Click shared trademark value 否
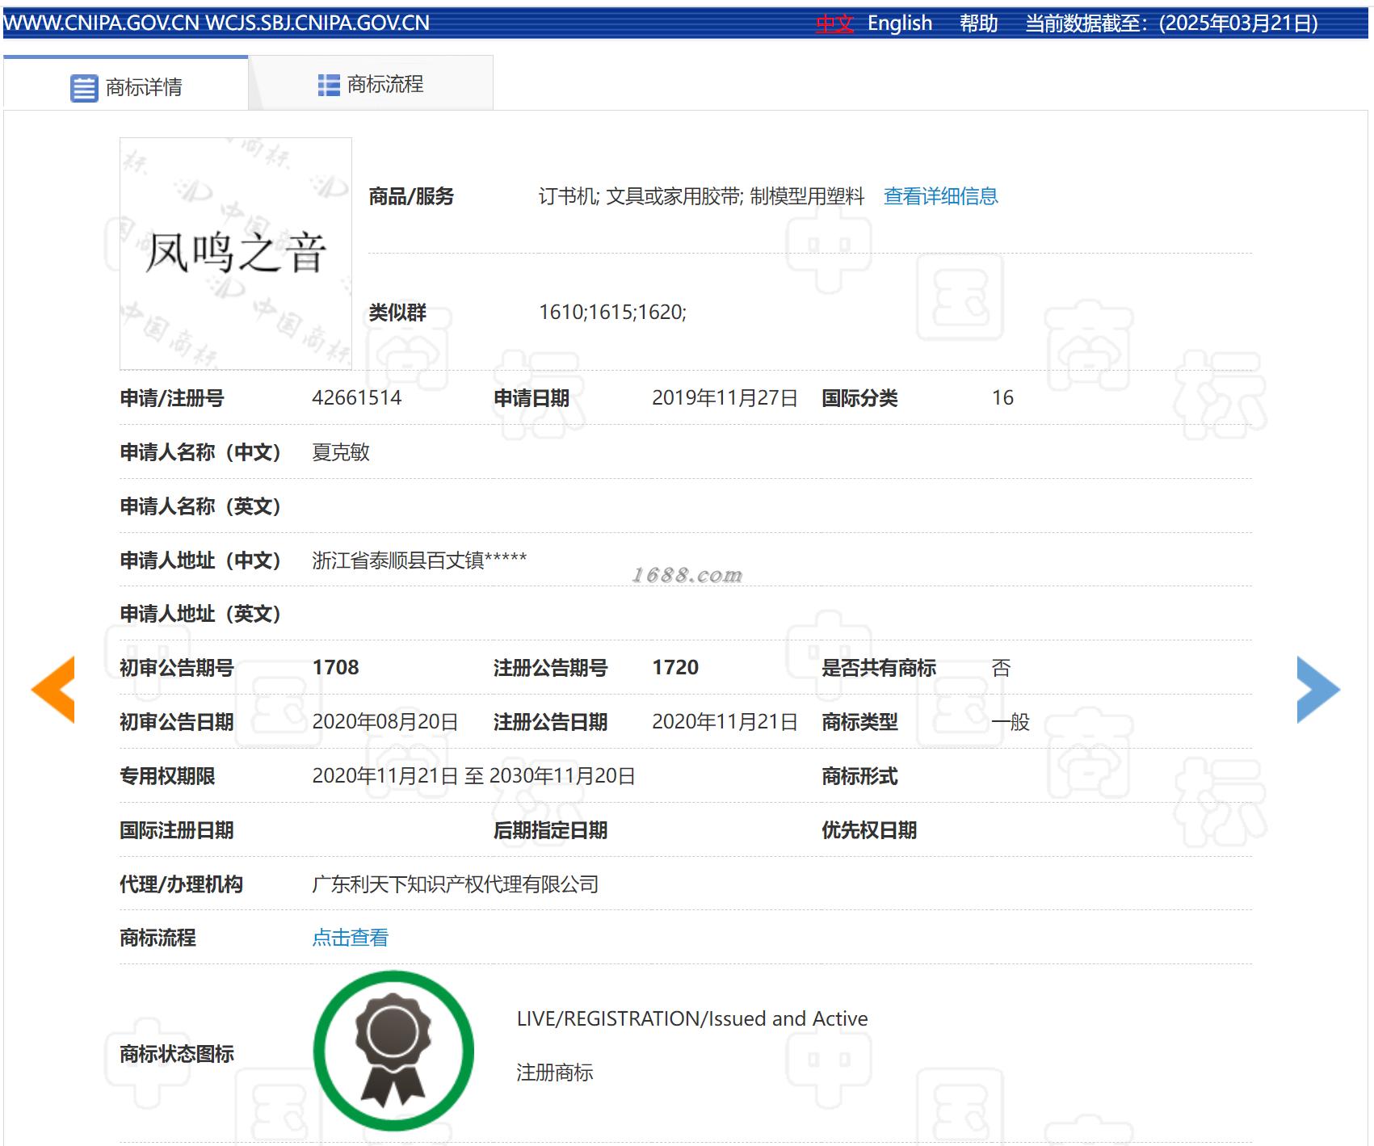Screen dimensions: 1374x1146 point(1002,668)
